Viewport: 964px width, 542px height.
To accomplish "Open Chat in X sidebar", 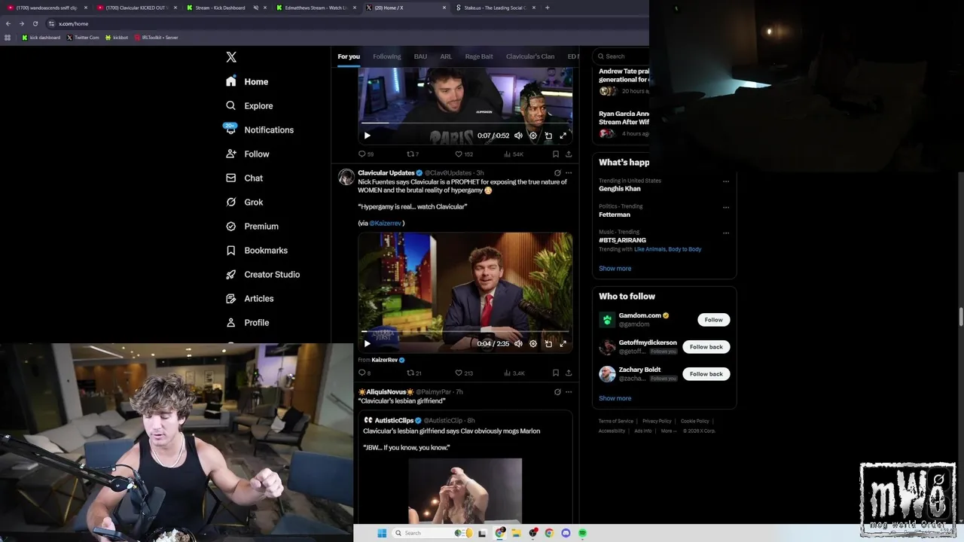I will click(x=244, y=178).
